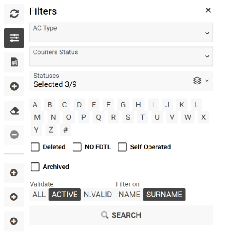
Task: Toggle the filters sliders icon
Action: click(x=14, y=38)
